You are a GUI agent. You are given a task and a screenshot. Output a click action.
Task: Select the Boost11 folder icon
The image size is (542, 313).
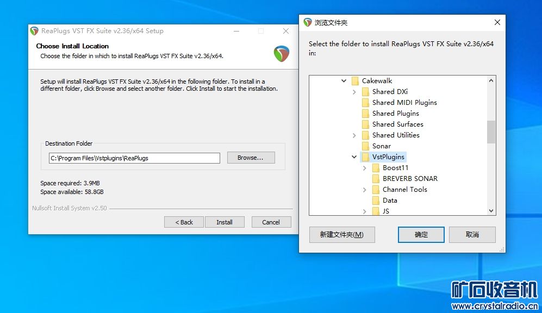[x=376, y=168]
